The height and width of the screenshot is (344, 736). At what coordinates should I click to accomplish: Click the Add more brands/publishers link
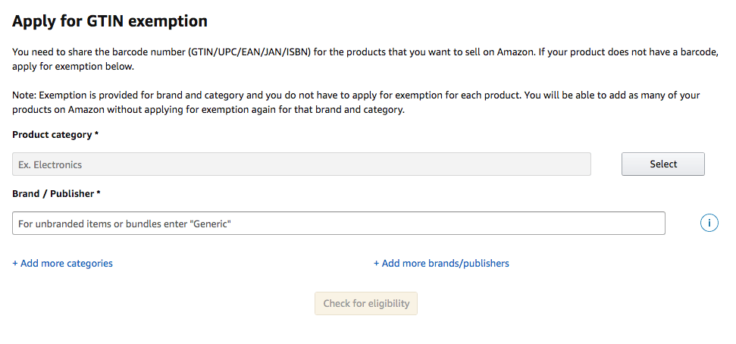tap(441, 263)
